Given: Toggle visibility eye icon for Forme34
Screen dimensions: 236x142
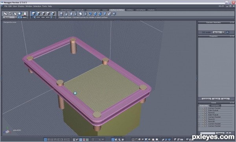Looking at the screenshot, I should [x=203, y=122].
